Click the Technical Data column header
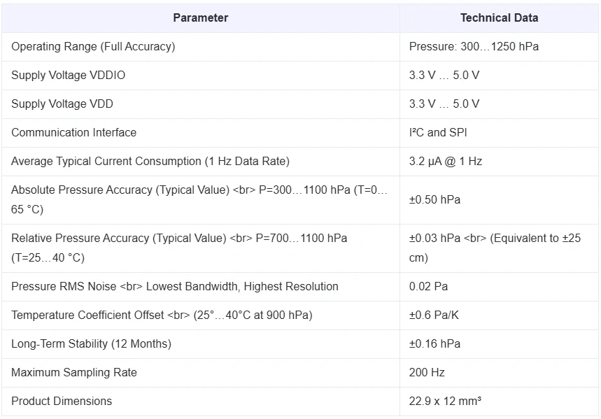The height and width of the screenshot is (419, 601). point(499,17)
